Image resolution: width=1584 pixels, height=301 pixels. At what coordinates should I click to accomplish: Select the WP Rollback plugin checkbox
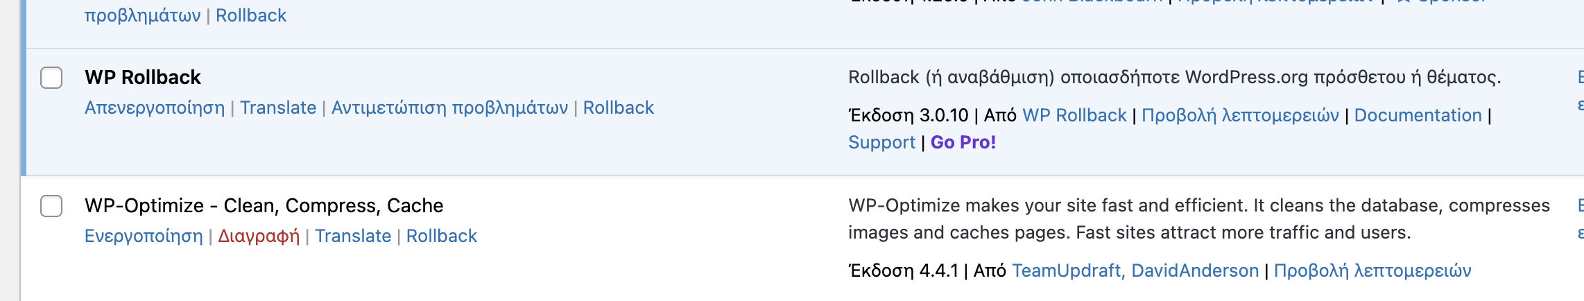pyautogui.click(x=51, y=78)
